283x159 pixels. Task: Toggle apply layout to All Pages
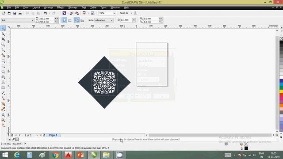tap(76, 20)
